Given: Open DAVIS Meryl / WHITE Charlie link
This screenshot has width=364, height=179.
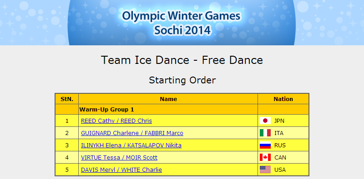Looking at the screenshot, I should (x=121, y=170).
